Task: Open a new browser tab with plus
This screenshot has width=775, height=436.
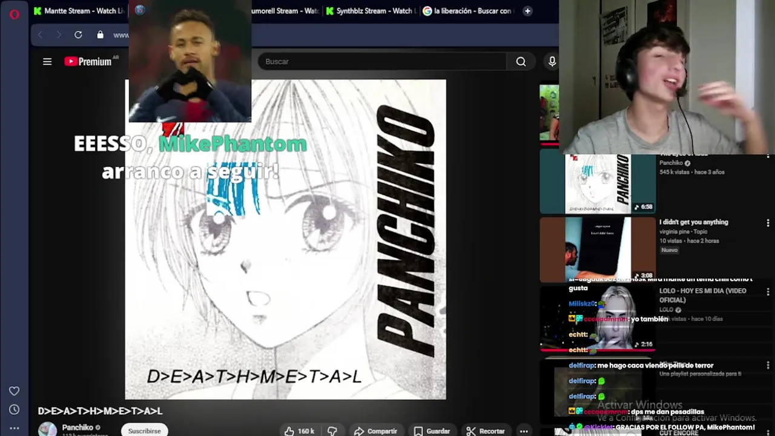Action: tap(527, 11)
